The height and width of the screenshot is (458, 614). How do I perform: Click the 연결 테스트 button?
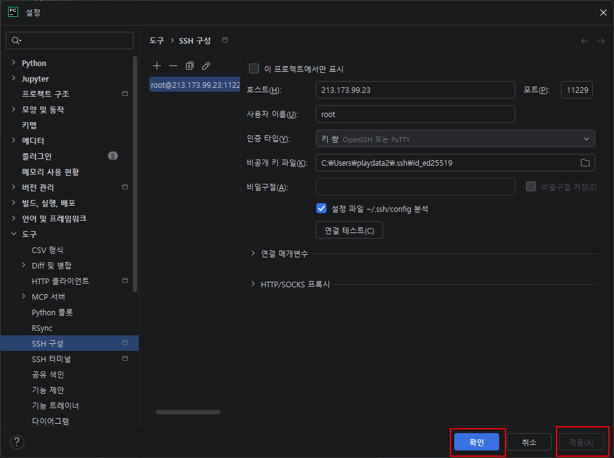349,231
